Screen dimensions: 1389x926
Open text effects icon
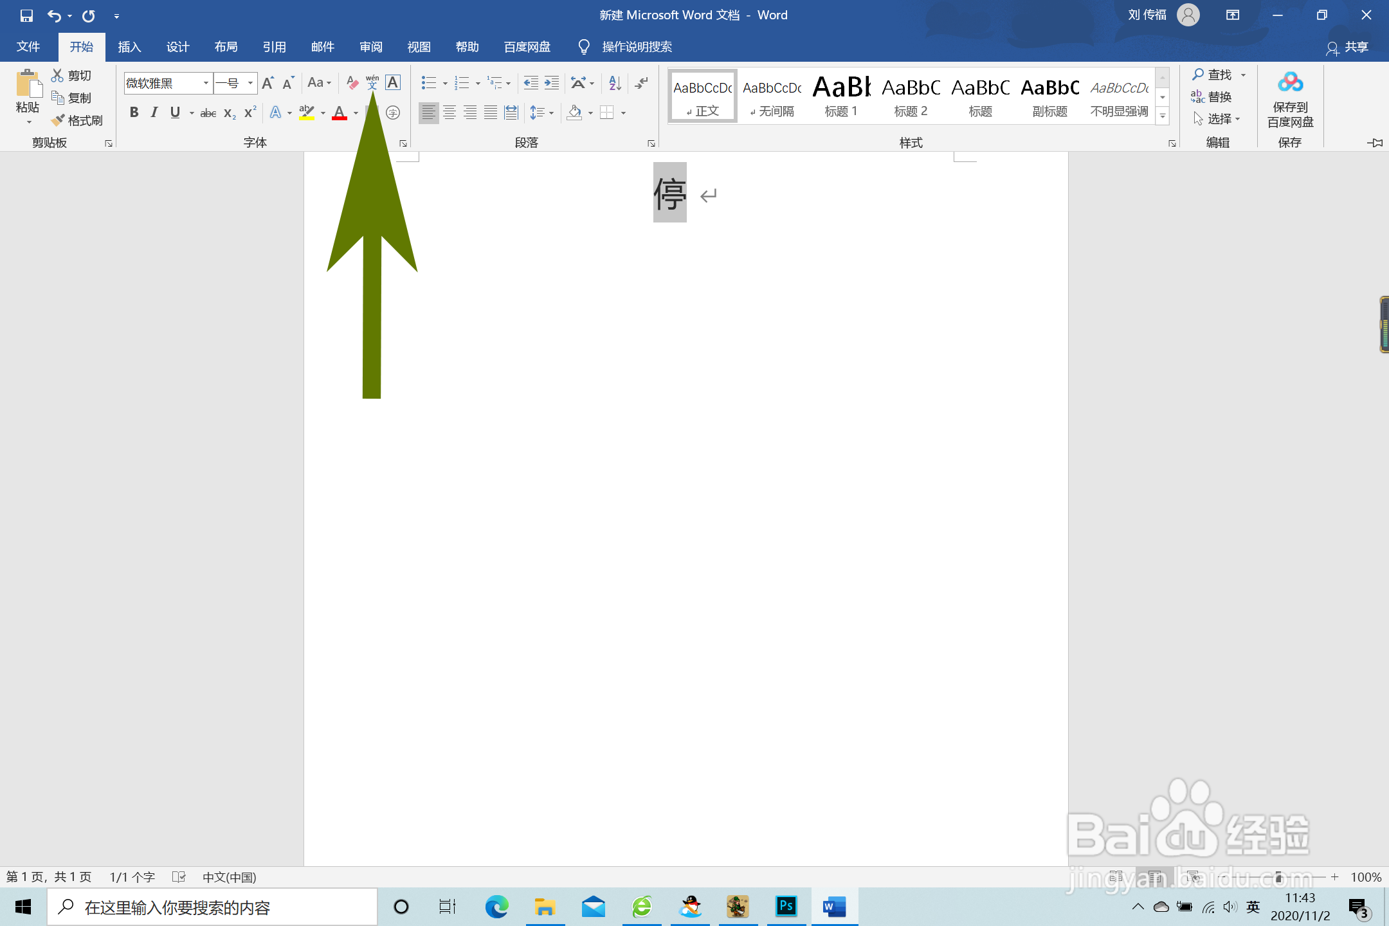coord(276,113)
